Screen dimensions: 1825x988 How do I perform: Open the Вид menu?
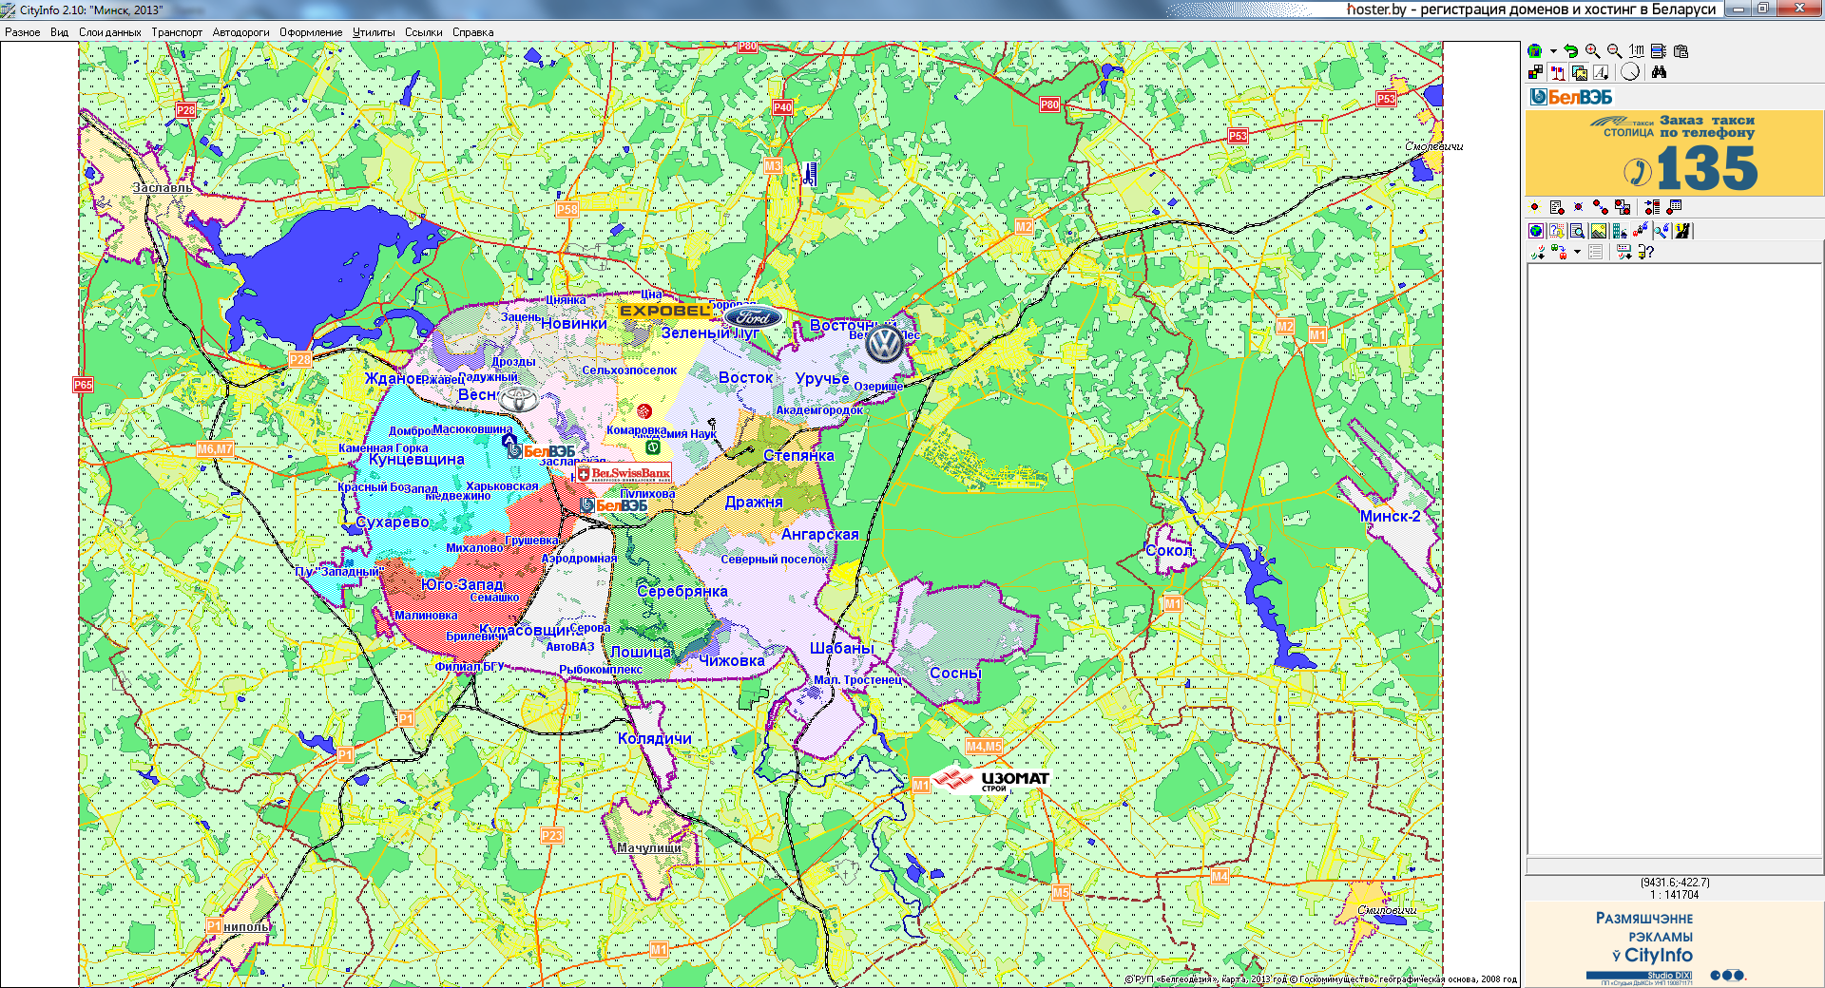(x=59, y=32)
